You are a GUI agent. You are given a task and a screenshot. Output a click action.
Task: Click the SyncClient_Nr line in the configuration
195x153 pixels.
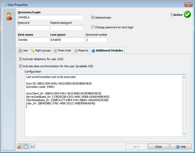pyautogui.click(x=64, y=94)
